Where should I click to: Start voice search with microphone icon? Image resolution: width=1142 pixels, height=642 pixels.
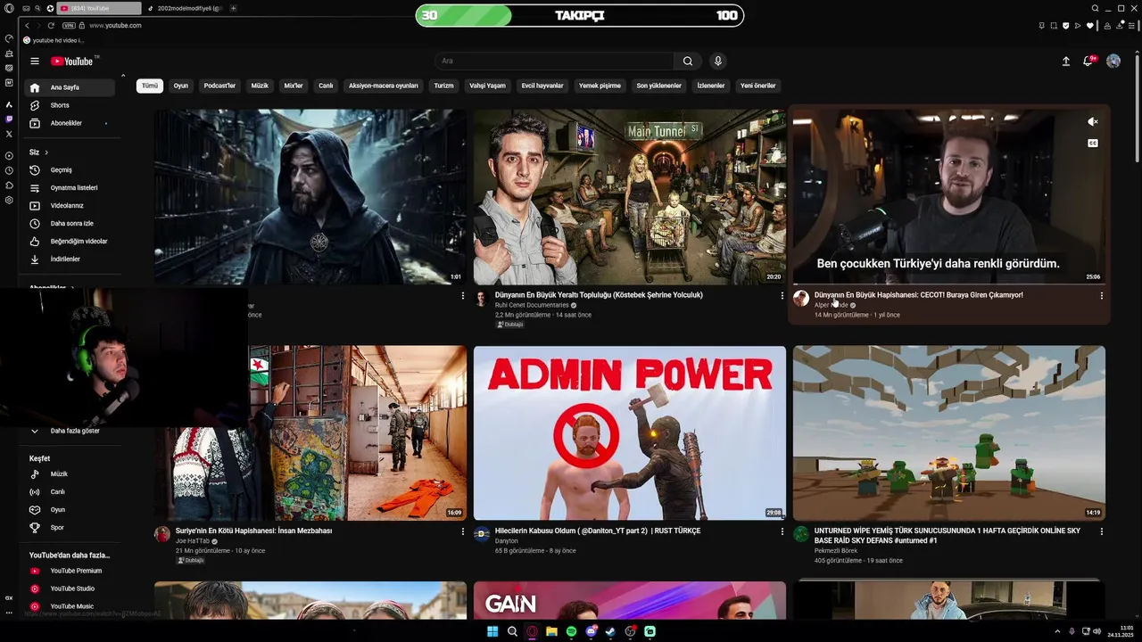tap(717, 61)
